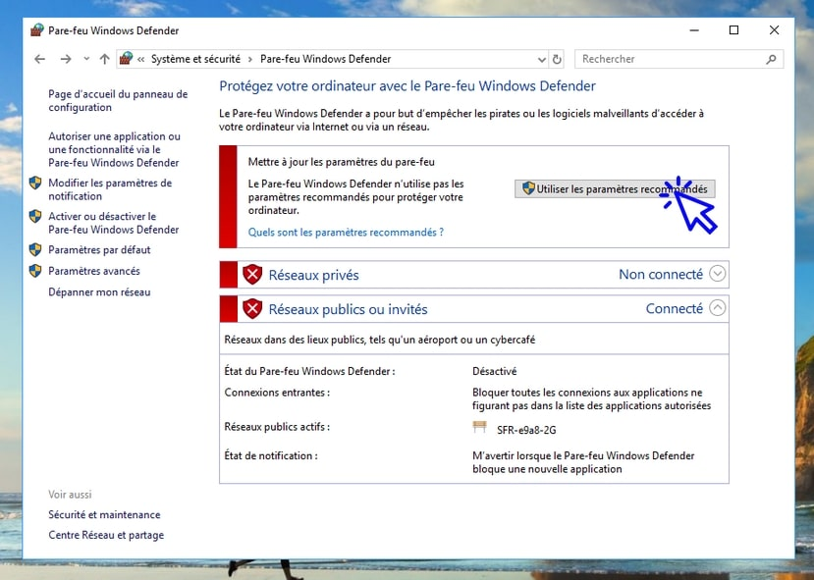Click the 'Réseaux publics ou invités' title
The height and width of the screenshot is (580, 814).
point(348,310)
